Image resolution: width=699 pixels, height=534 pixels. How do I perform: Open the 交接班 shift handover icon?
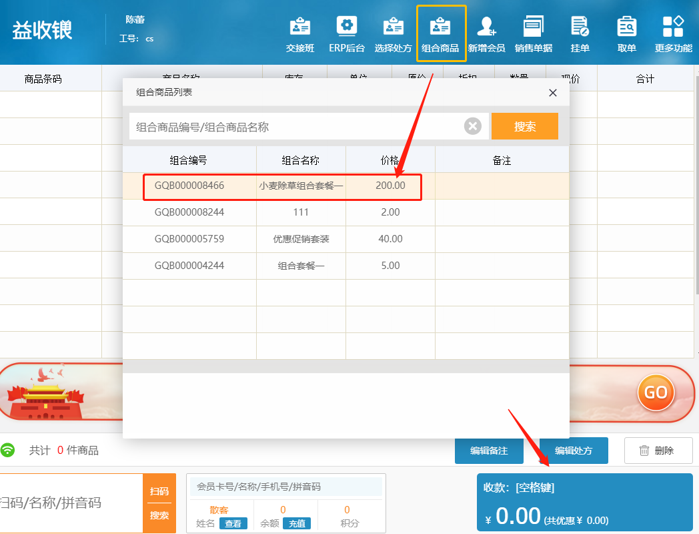point(299,34)
